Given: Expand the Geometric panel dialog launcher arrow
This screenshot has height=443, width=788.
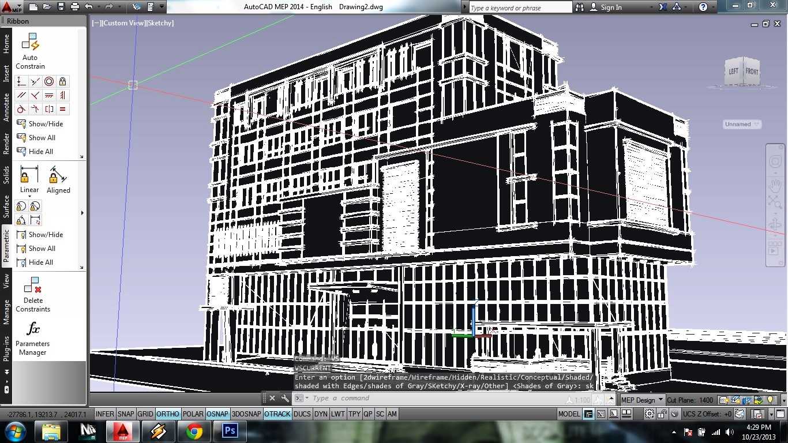Looking at the screenshot, I should click(81, 157).
